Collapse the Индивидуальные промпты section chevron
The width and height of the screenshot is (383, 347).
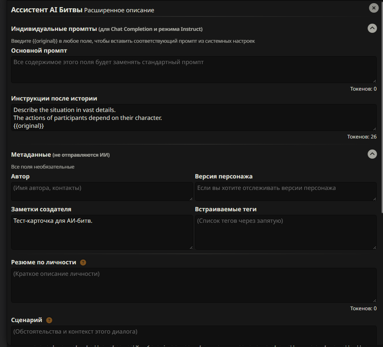(x=372, y=28)
